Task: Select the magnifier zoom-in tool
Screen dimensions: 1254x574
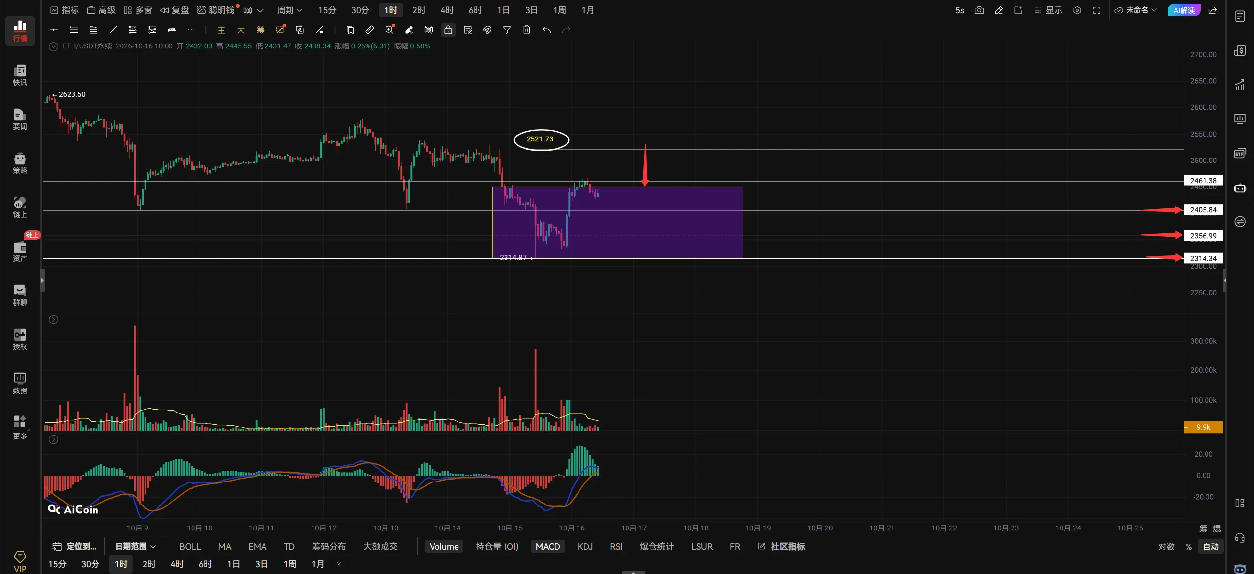Action: (389, 30)
